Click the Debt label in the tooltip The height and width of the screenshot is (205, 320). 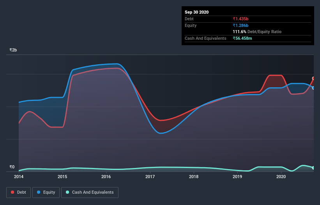189,19
